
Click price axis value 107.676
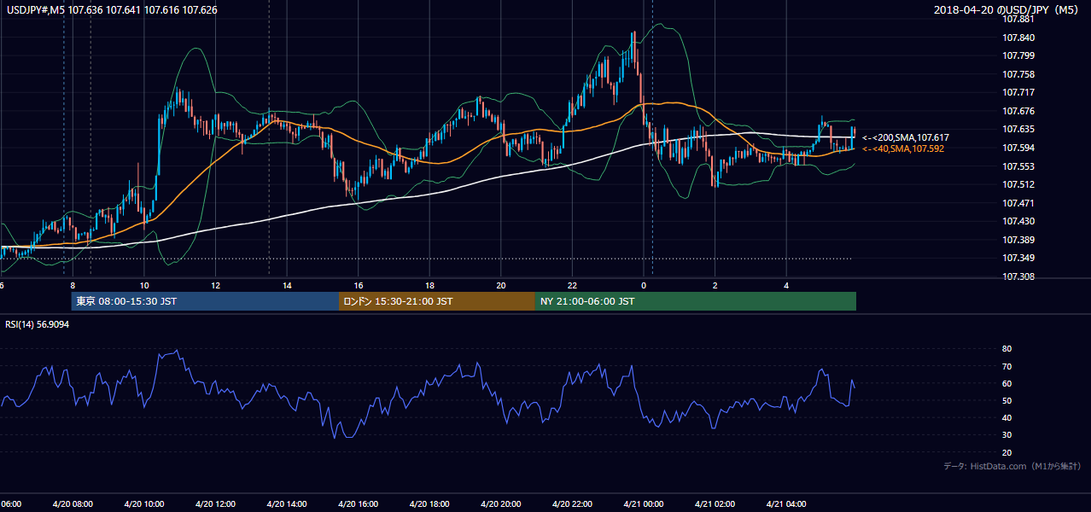click(x=1020, y=111)
